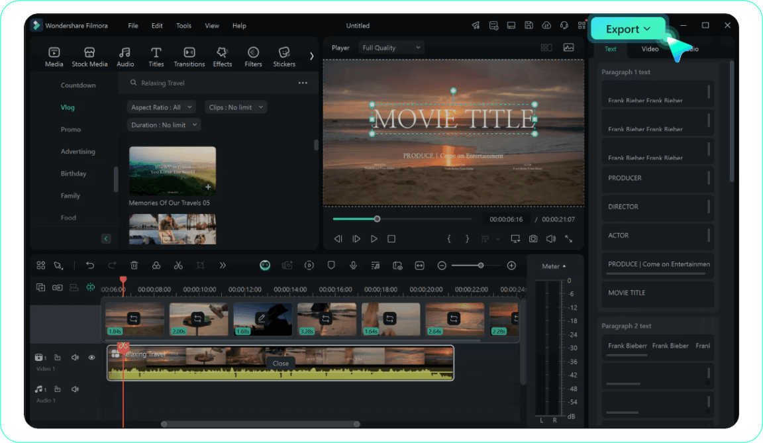Switch to the Text tab
This screenshot has width=763, height=443.
pyautogui.click(x=610, y=48)
